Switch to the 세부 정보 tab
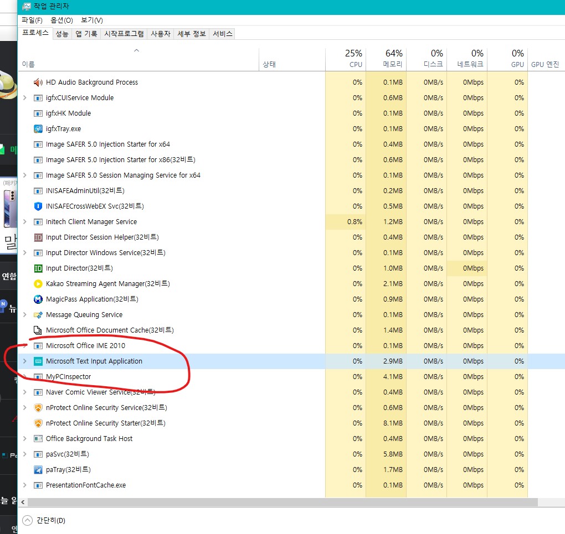Viewport: 565px width, 534px height. (x=191, y=34)
